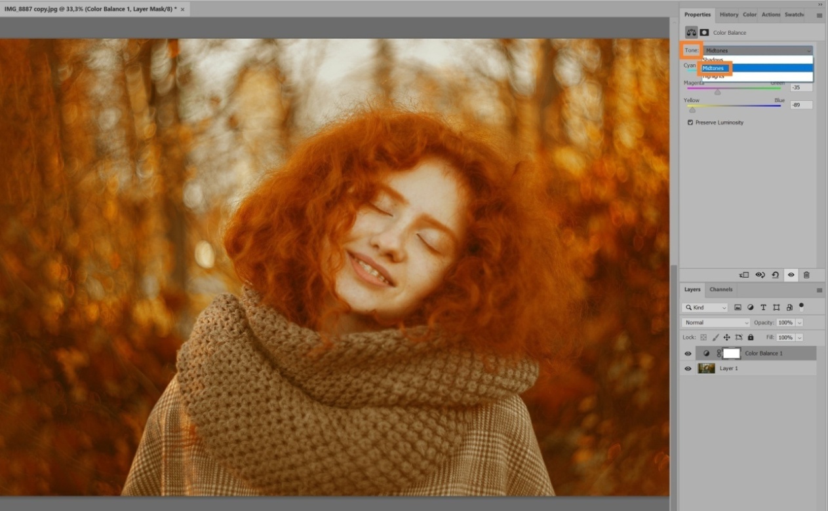
Task: Choose Shadows from Tone list
Action: pyautogui.click(x=757, y=60)
